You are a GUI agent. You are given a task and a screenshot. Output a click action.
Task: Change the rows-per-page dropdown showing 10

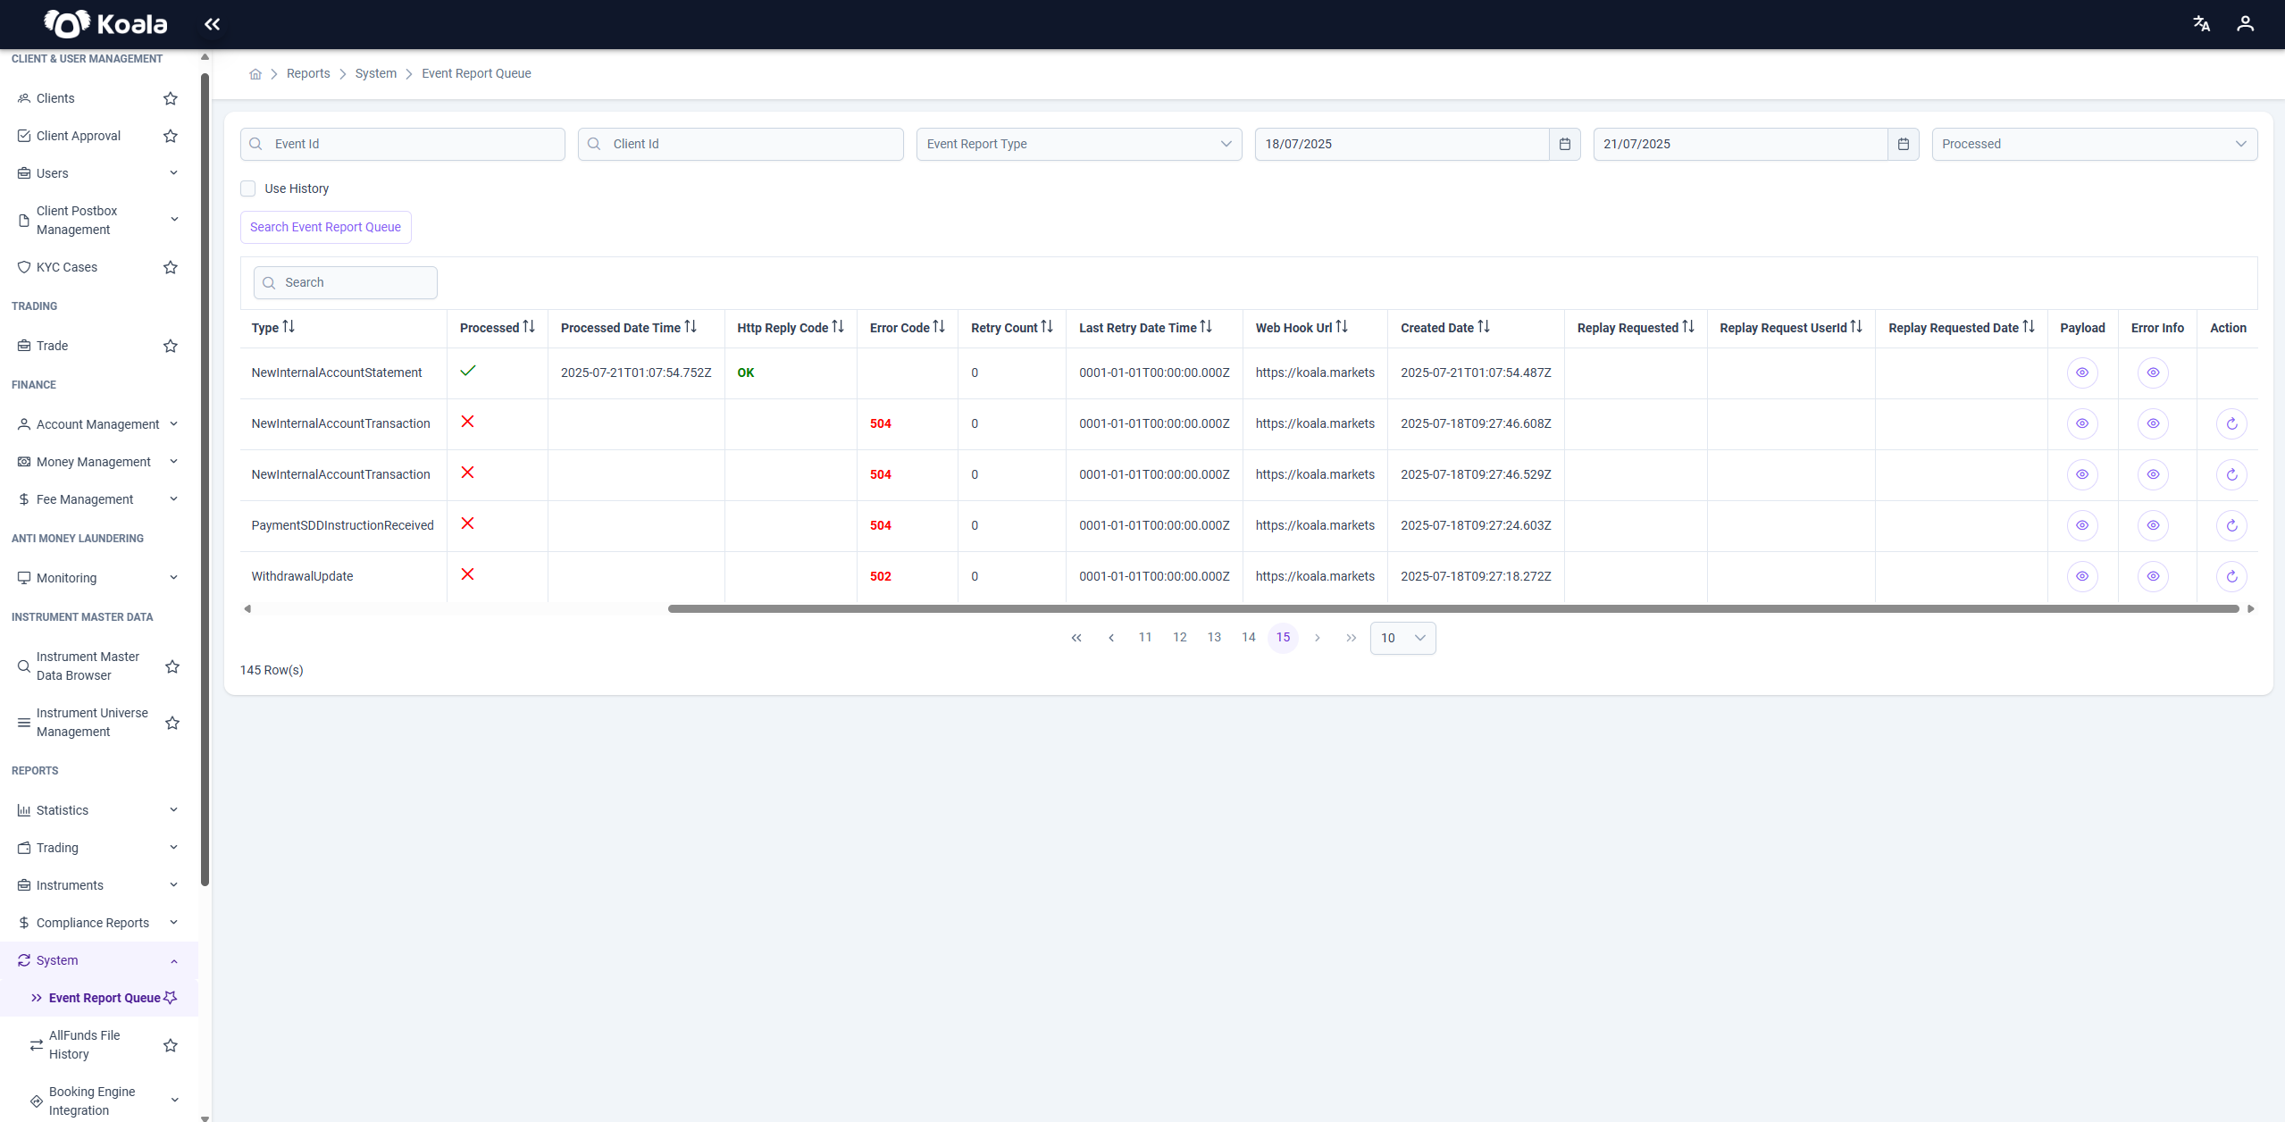coord(1402,638)
